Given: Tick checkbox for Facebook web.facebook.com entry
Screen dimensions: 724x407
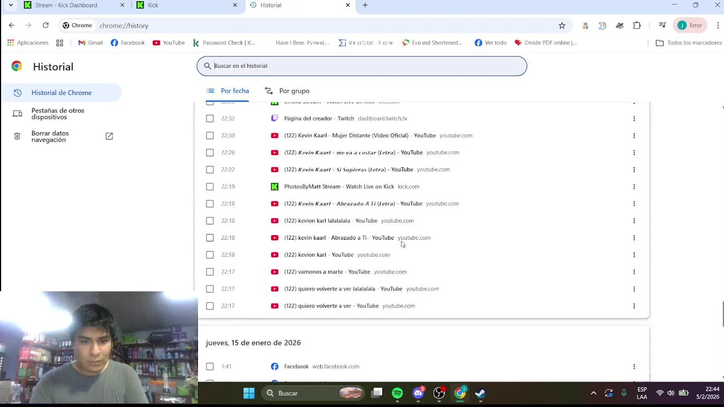Looking at the screenshot, I should pos(210,366).
